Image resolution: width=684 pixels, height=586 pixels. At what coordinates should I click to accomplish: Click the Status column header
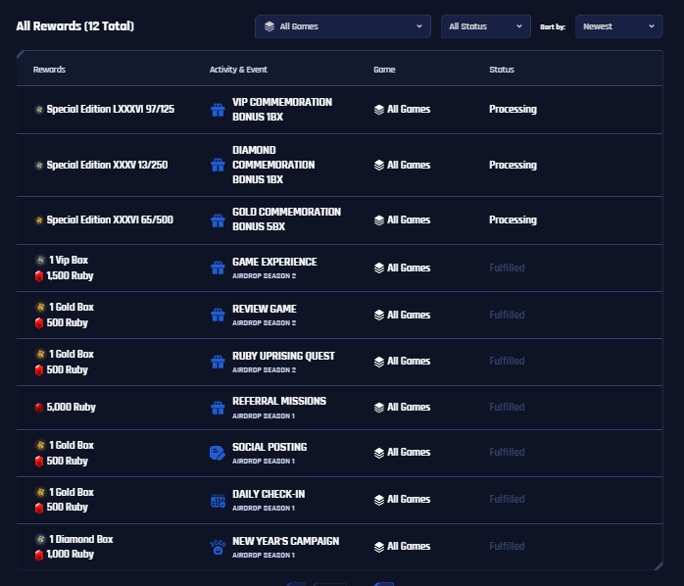502,70
